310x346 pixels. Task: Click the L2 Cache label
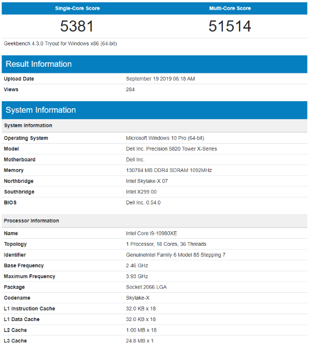[x=15, y=331]
